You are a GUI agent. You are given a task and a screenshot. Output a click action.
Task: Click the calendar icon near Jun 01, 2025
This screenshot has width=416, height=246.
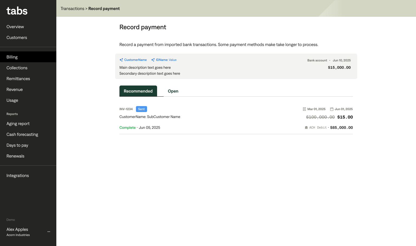(x=332, y=109)
